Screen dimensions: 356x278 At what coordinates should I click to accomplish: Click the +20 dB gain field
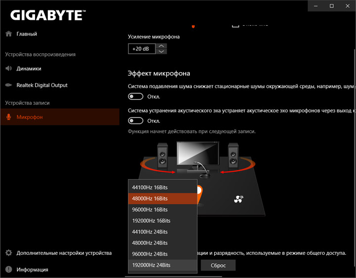point(142,49)
